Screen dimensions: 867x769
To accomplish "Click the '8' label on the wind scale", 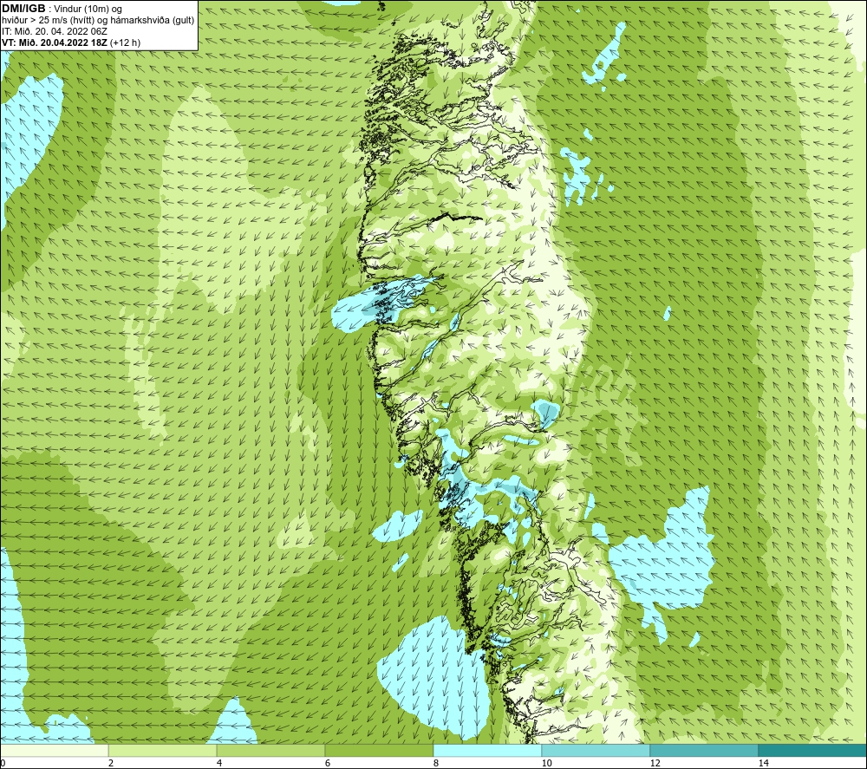I will coord(436,763).
